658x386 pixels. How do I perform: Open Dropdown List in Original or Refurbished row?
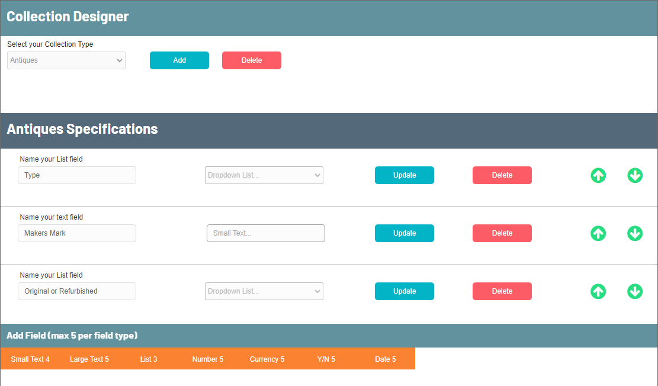[264, 291]
